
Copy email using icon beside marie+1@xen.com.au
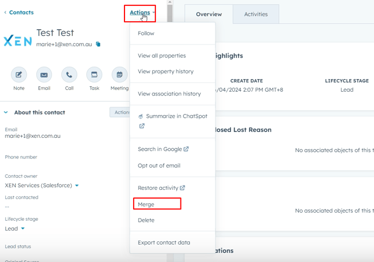pos(98,44)
